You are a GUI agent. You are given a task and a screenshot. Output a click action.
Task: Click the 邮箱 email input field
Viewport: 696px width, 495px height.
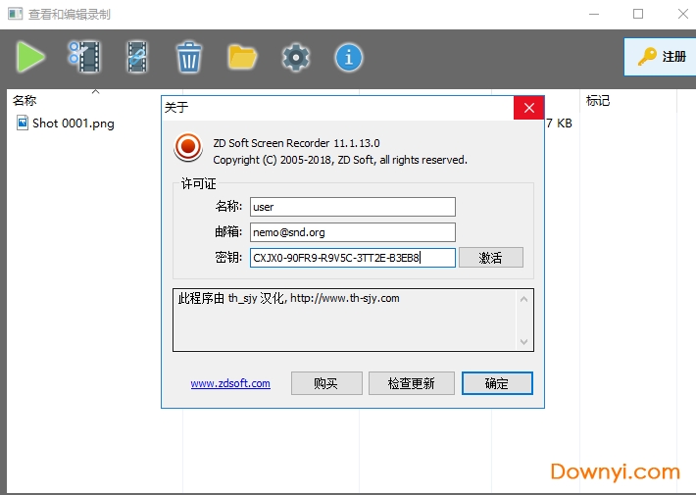352,232
